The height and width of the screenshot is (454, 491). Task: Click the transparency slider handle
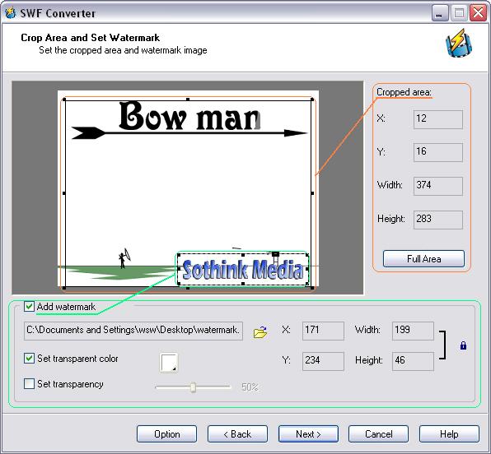click(193, 387)
